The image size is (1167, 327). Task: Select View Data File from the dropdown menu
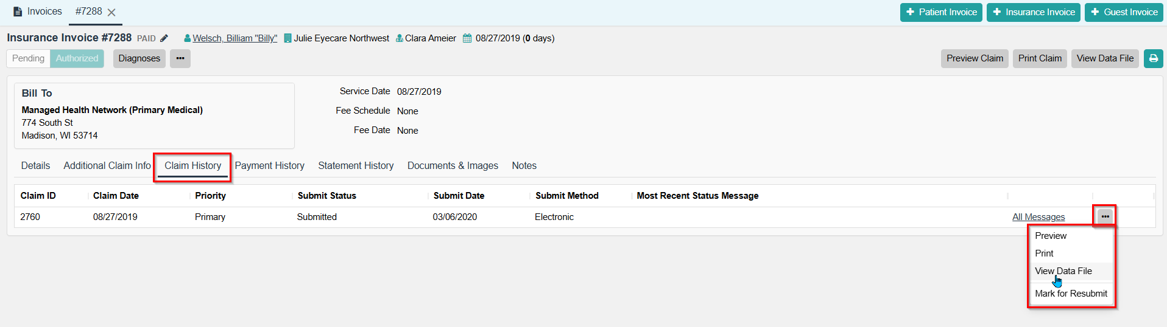click(1063, 271)
